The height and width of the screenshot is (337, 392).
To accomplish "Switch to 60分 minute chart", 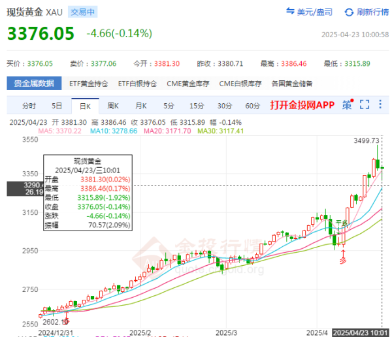I will 252,105.
